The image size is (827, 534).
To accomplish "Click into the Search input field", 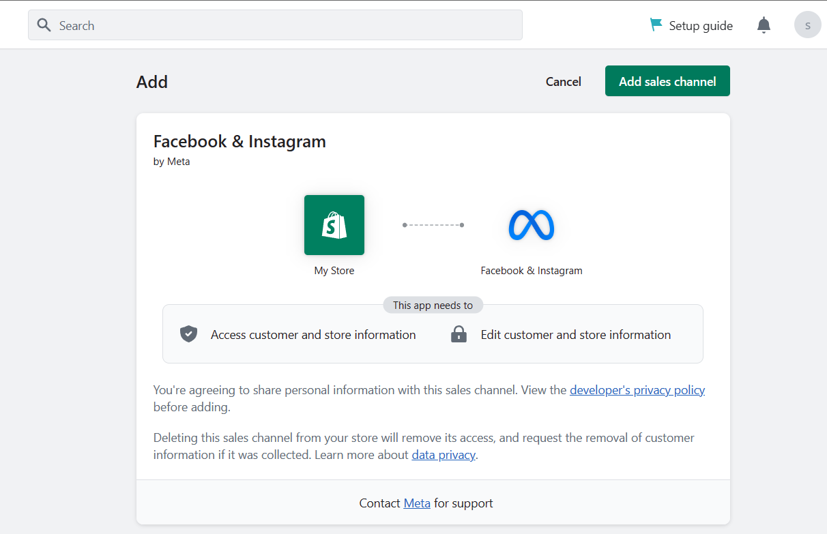I will (x=275, y=25).
